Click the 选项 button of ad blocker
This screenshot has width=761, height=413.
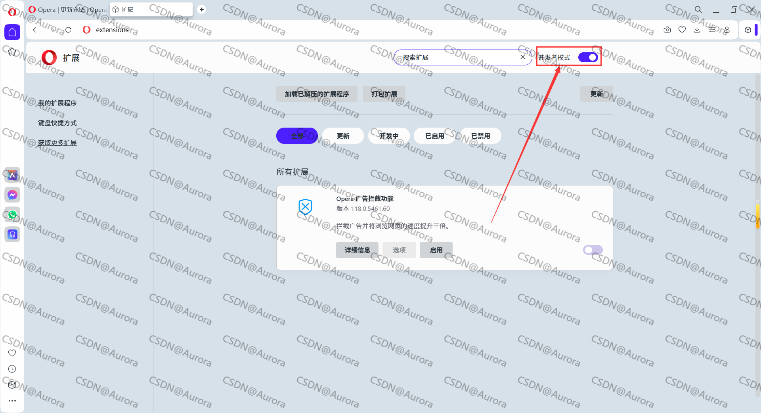(399, 250)
